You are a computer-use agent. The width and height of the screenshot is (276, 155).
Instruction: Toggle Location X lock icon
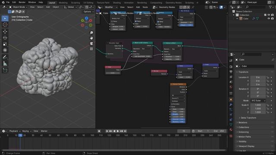[x=268, y=77]
